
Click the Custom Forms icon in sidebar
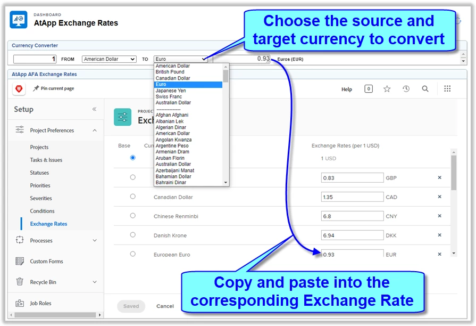[20, 261]
